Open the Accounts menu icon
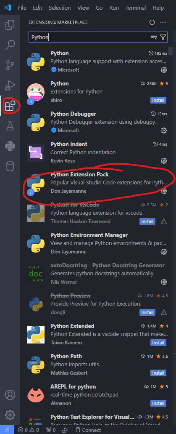The width and height of the screenshot is (176, 434). [x=10, y=394]
